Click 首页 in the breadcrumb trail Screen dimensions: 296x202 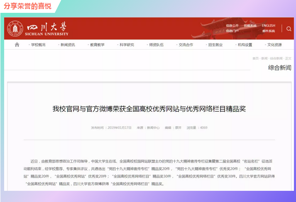255,58
